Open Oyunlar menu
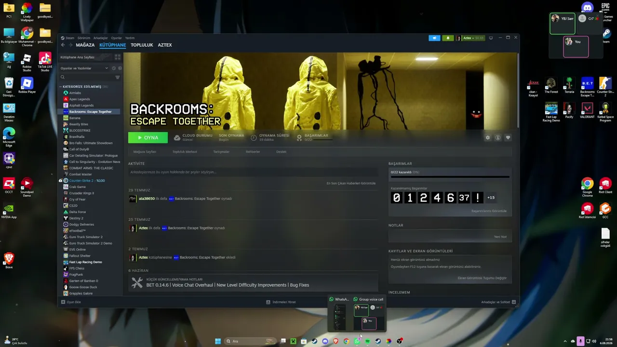Screen dimensions: 617x347 coord(117,38)
